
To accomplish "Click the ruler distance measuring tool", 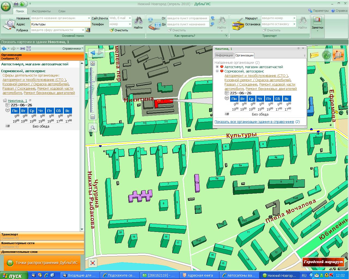I will tap(314, 55).
